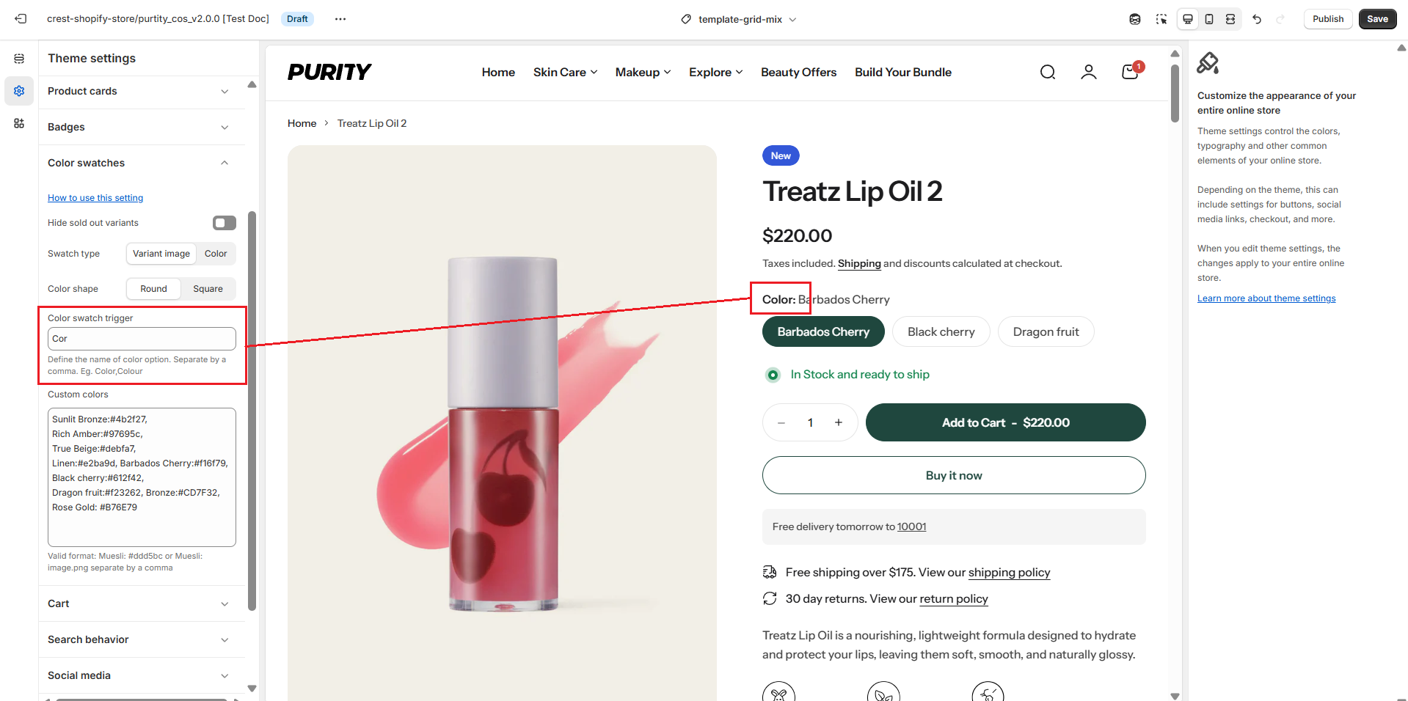The image size is (1408, 701).
Task: Set swatch type to Color
Action: (216, 254)
